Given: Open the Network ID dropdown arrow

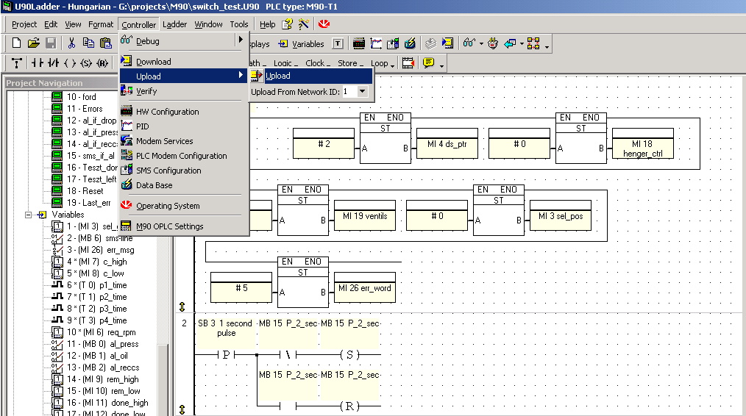Looking at the screenshot, I should pos(362,91).
